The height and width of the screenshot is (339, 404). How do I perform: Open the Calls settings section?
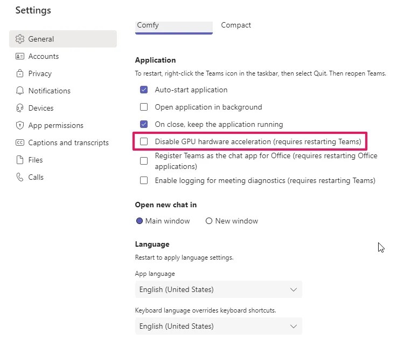click(63, 177)
